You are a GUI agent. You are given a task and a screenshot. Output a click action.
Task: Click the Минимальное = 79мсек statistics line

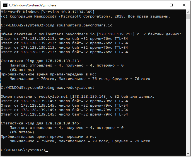coord(80,141)
